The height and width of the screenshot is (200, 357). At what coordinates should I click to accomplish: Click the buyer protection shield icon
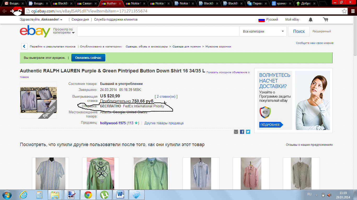point(265,112)
